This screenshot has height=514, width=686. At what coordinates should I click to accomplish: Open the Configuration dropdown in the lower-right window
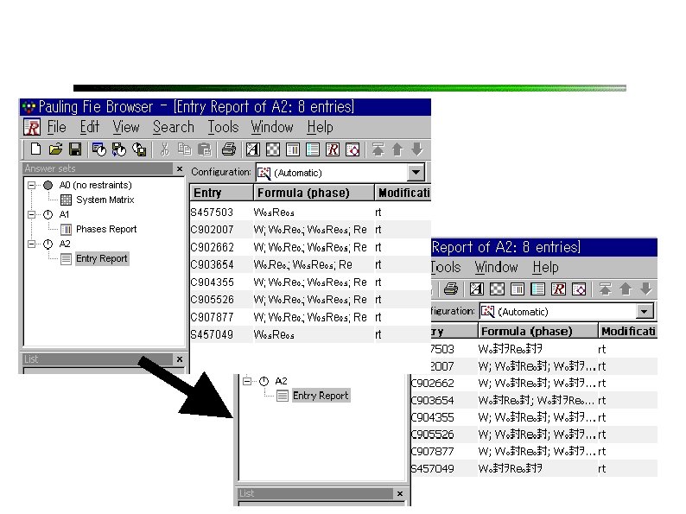[x=645, y=312]
